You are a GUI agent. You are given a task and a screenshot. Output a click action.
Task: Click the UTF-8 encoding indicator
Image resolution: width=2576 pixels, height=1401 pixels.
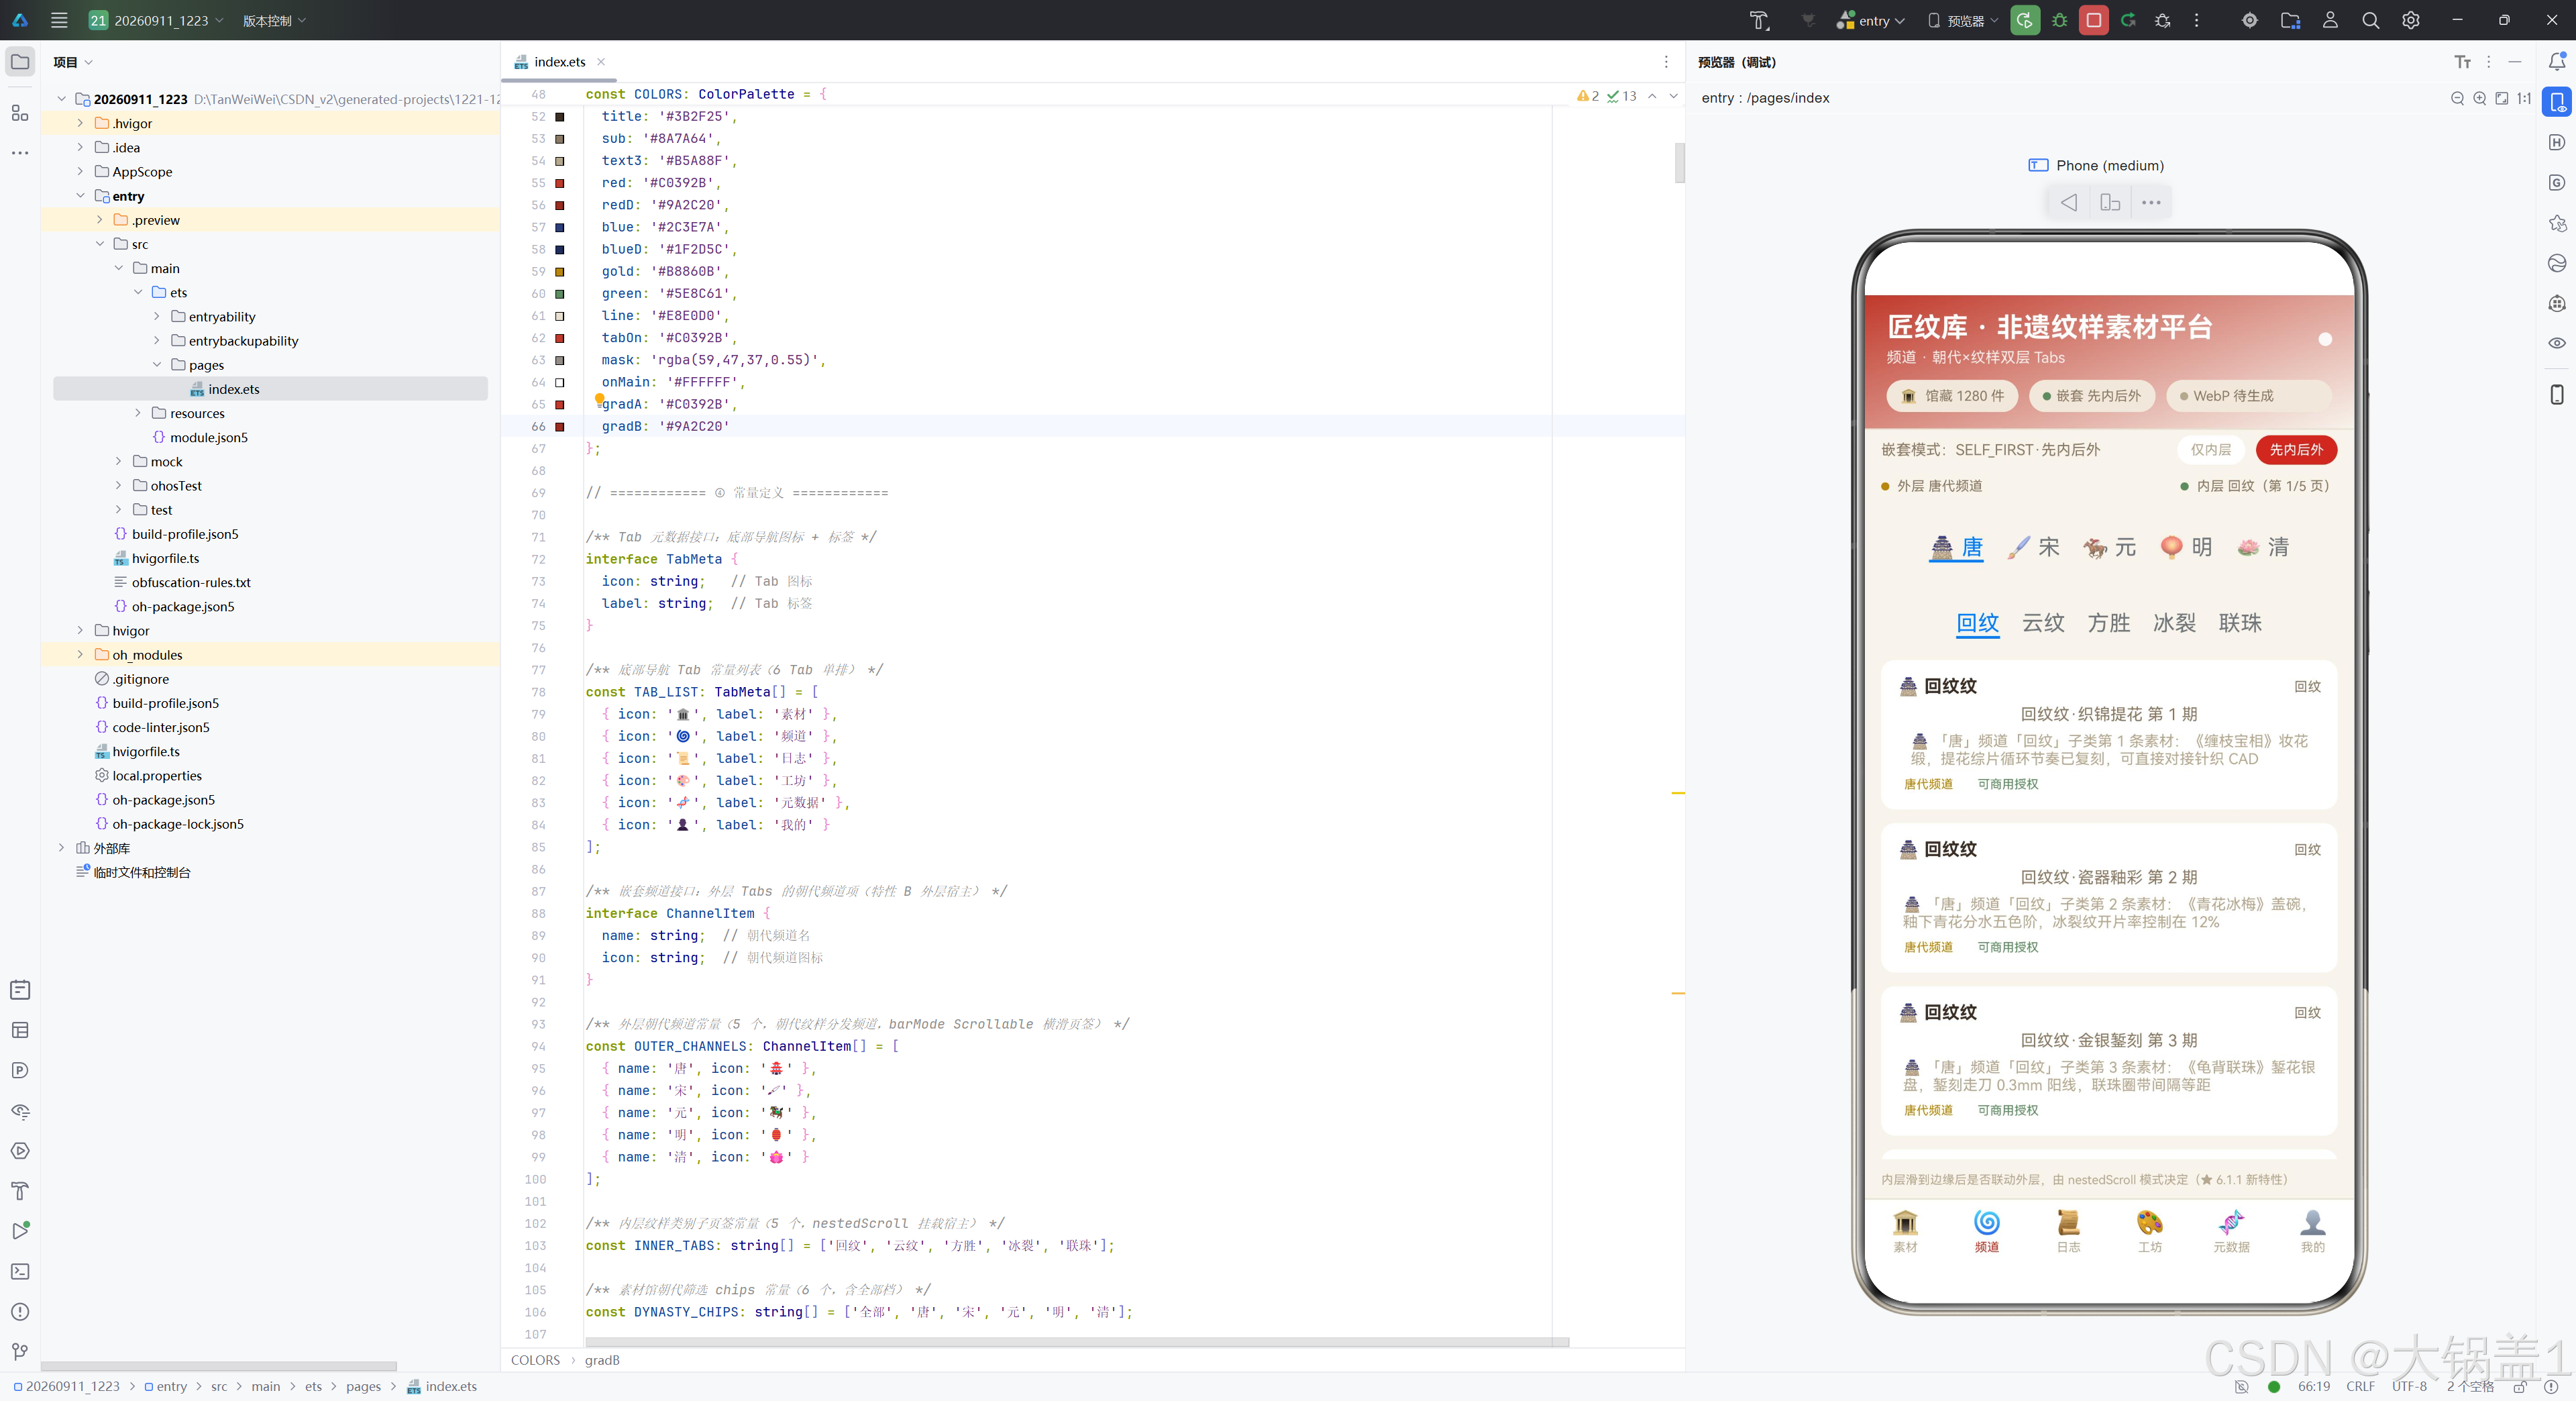[2409, 1386]
